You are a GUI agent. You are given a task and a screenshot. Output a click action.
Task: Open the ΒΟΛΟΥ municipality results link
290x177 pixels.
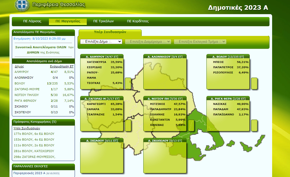click(x=20, y=83)
